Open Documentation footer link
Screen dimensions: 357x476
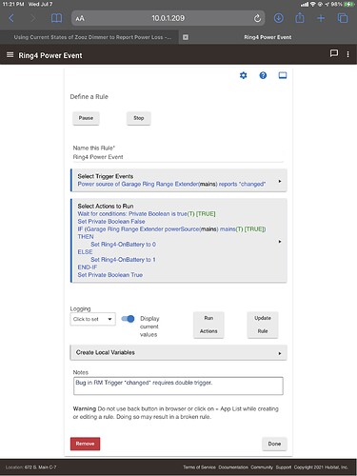[233, 467]
